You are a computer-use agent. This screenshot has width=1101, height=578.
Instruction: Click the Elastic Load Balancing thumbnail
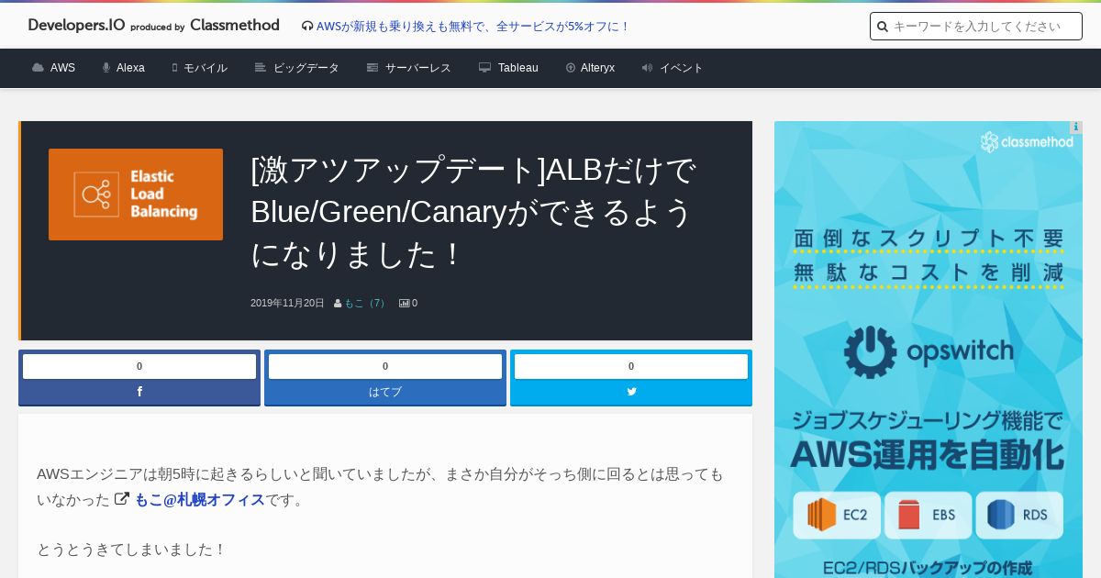pyautogui.click(x=136, y=195)
